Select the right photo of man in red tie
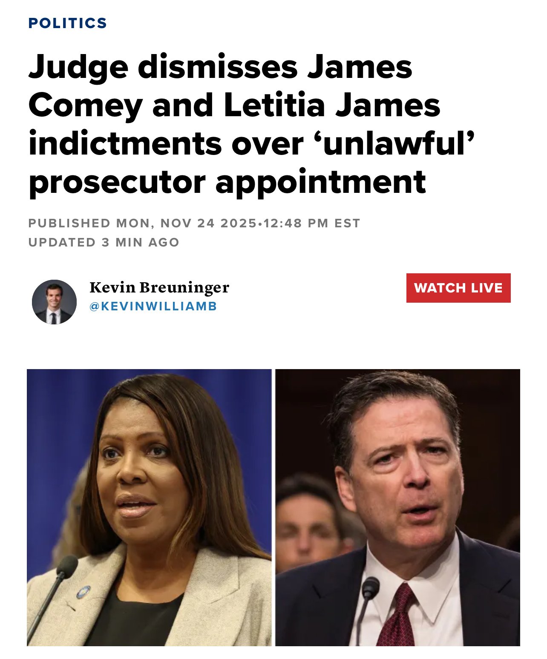The height and width of the screenshot is (659, 547). 397,507
